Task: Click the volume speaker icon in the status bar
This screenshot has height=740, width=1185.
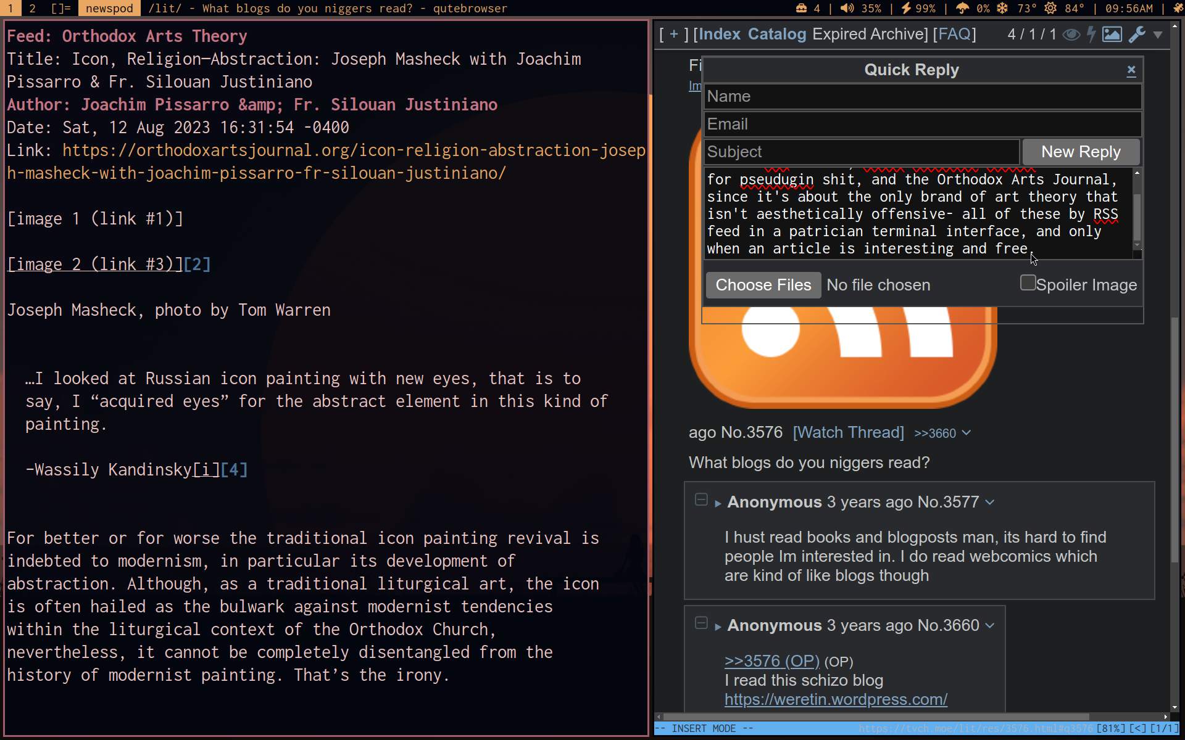Action: point(847,9)
